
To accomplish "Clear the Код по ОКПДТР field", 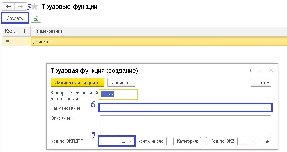I will click(x=130, y=141).
